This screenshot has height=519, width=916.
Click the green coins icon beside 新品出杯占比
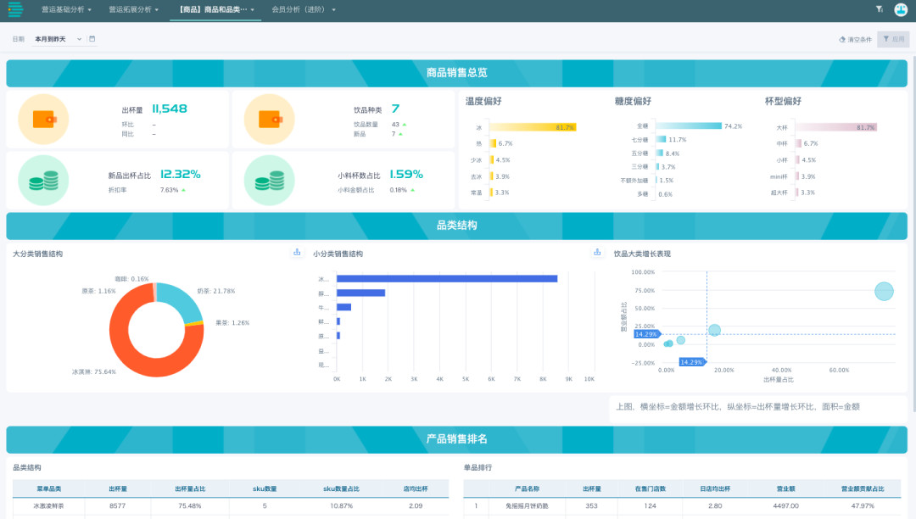click(x=43, y=180)
